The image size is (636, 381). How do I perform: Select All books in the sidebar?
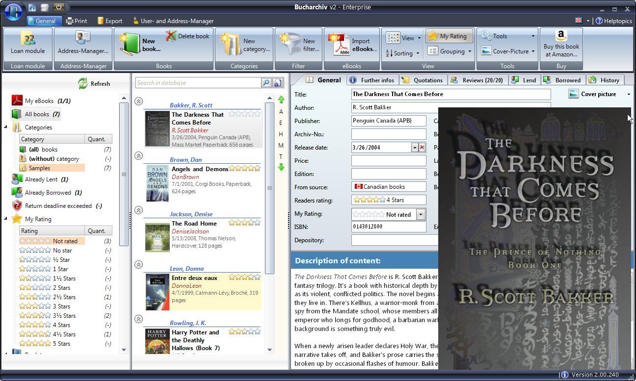tap(36, 114)
